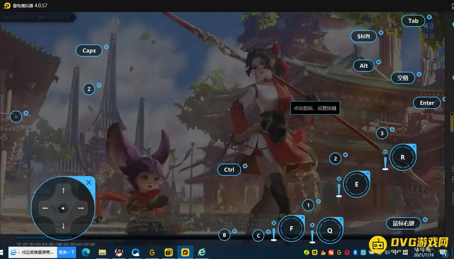This screenshot has height=259, width=454.
Task: Click the Z key mapping bubble
Action: pos(89,89)
